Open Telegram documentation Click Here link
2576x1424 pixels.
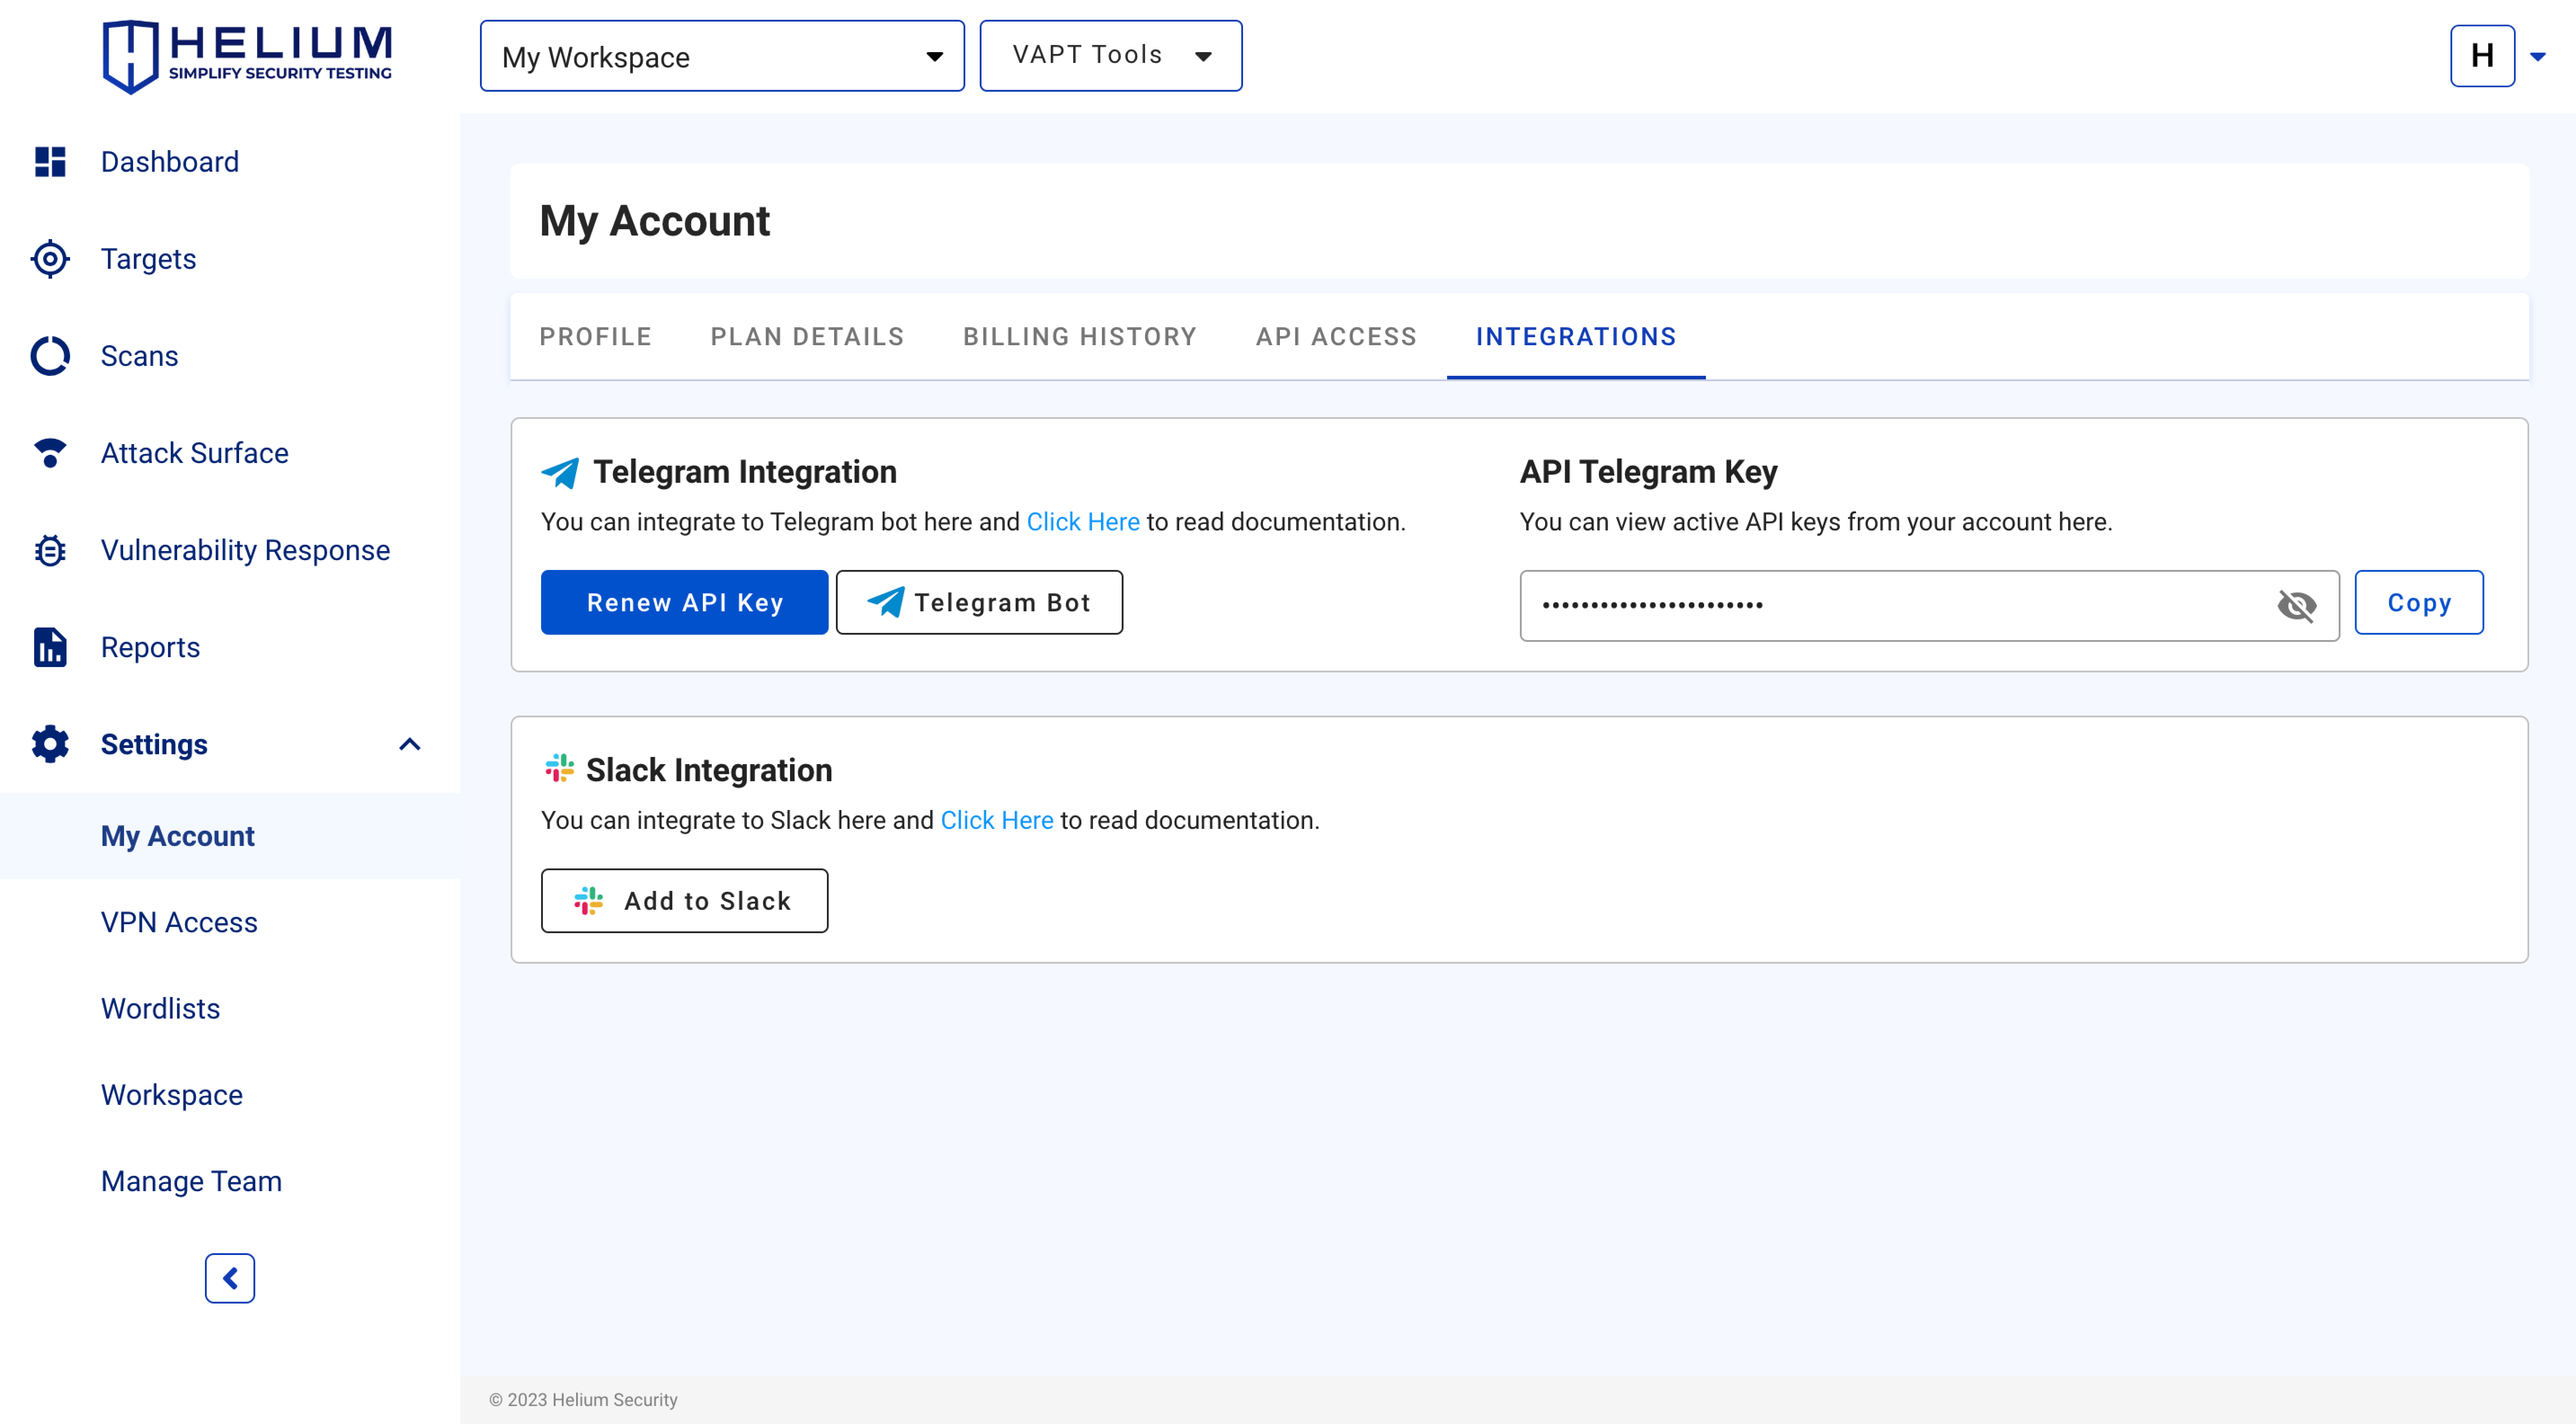click(x=1082, y=522)
